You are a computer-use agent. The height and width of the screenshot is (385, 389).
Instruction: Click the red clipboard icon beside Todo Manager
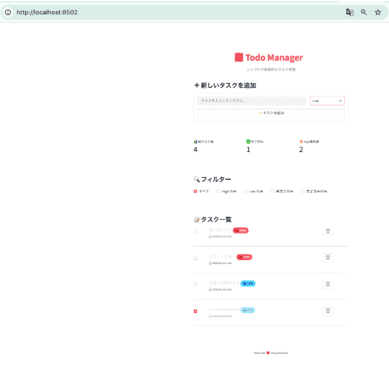[x=239, y=57]
